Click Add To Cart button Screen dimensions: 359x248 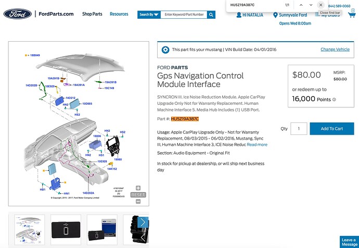331,129
